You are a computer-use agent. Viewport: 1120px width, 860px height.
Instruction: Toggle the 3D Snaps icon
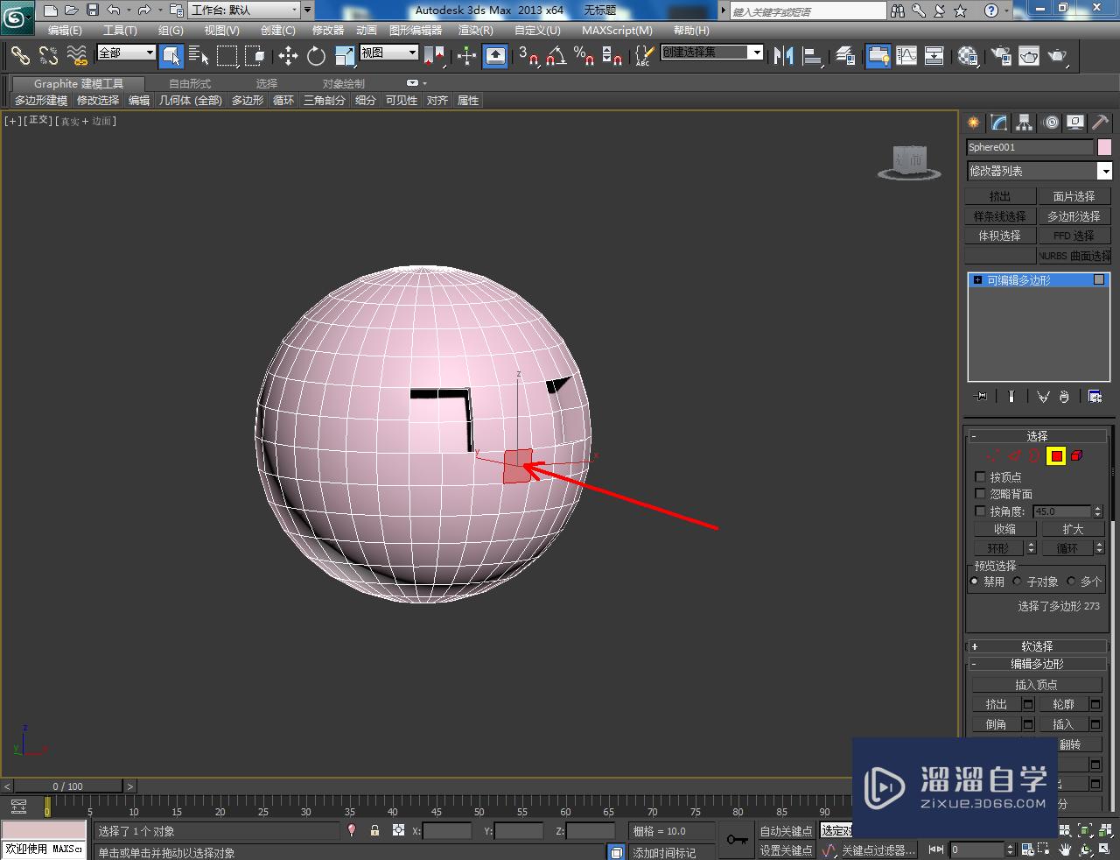(528, 56)
